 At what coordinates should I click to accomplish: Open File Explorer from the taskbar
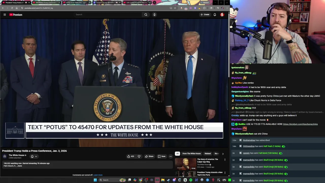tap(163, 180)
